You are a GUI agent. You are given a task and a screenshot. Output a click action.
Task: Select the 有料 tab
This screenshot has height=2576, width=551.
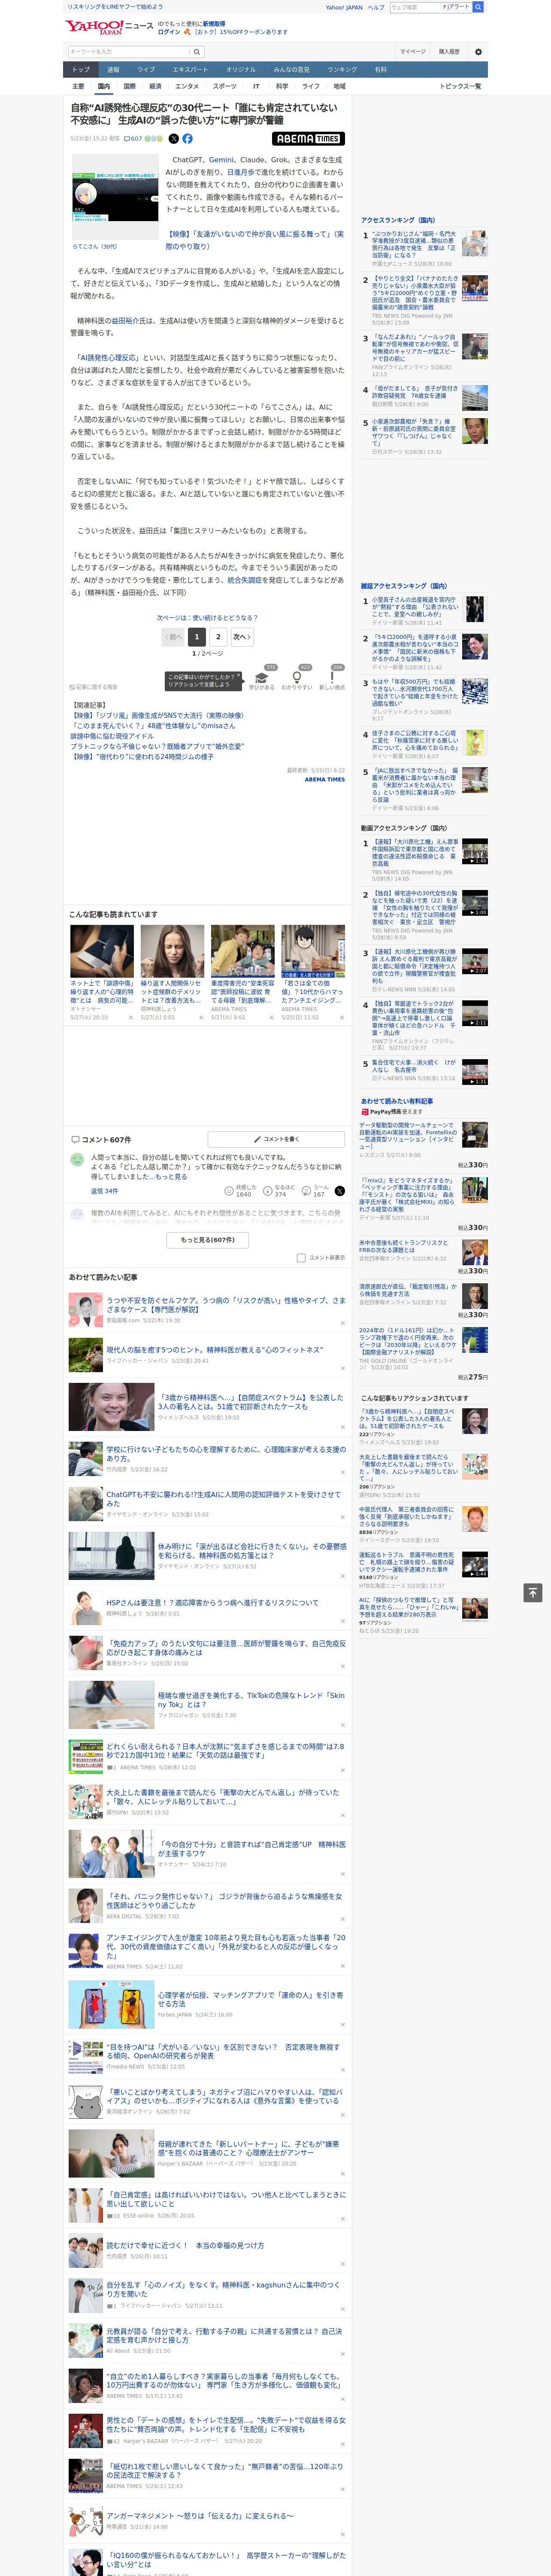click(x=381, y=69)
